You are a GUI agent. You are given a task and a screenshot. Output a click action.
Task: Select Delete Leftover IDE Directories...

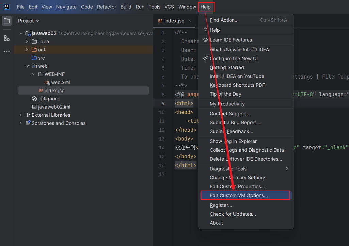(x=246, y=159)
